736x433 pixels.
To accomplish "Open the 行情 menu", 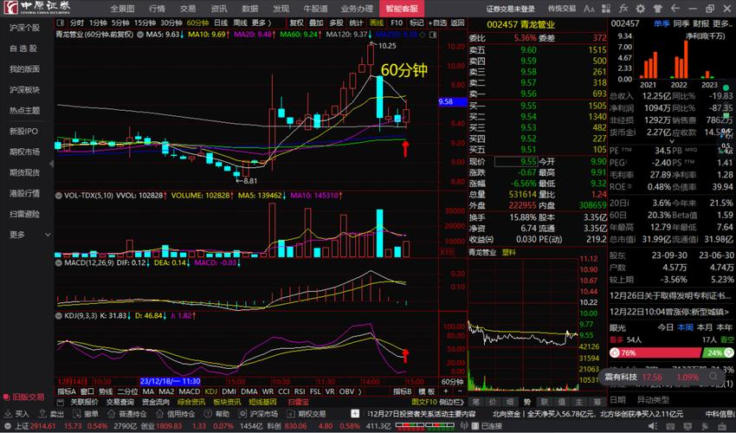I will tap(157, 9).
